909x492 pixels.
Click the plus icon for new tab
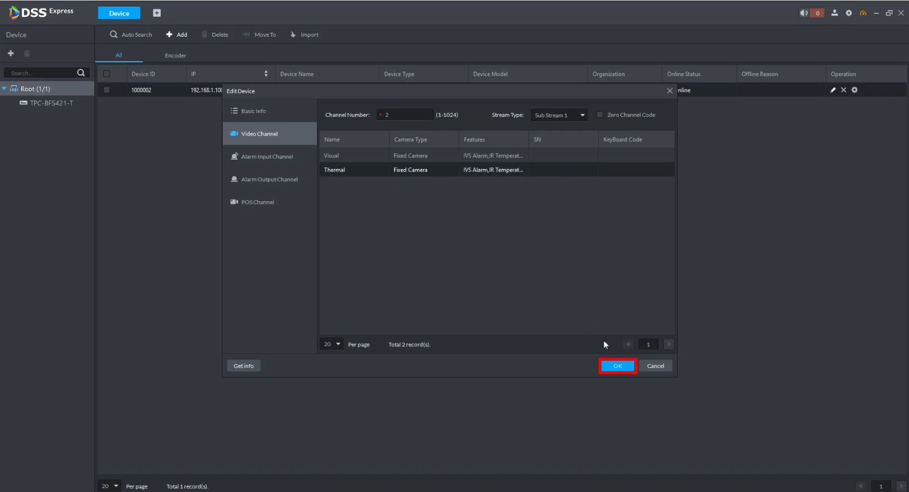(157, 13)
